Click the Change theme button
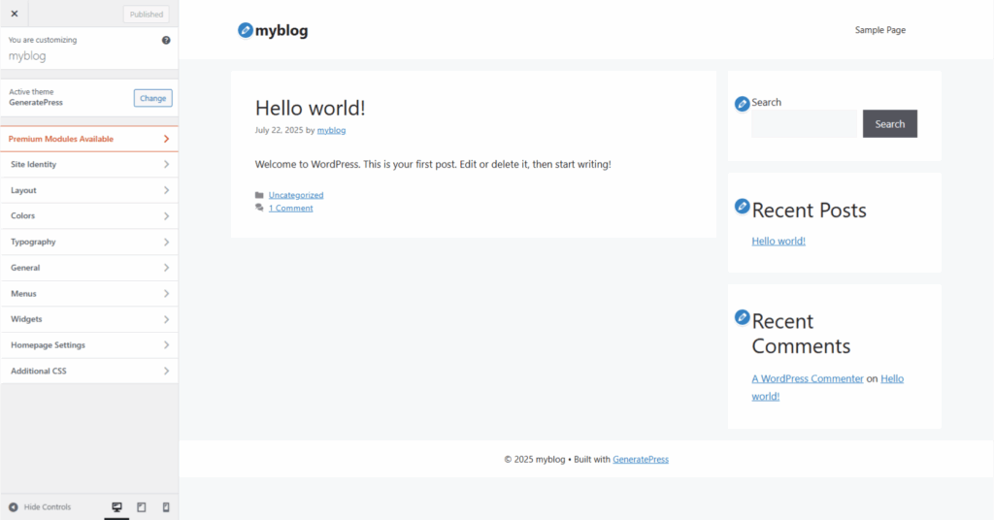 pyautogui.click(x=152, y=98)
